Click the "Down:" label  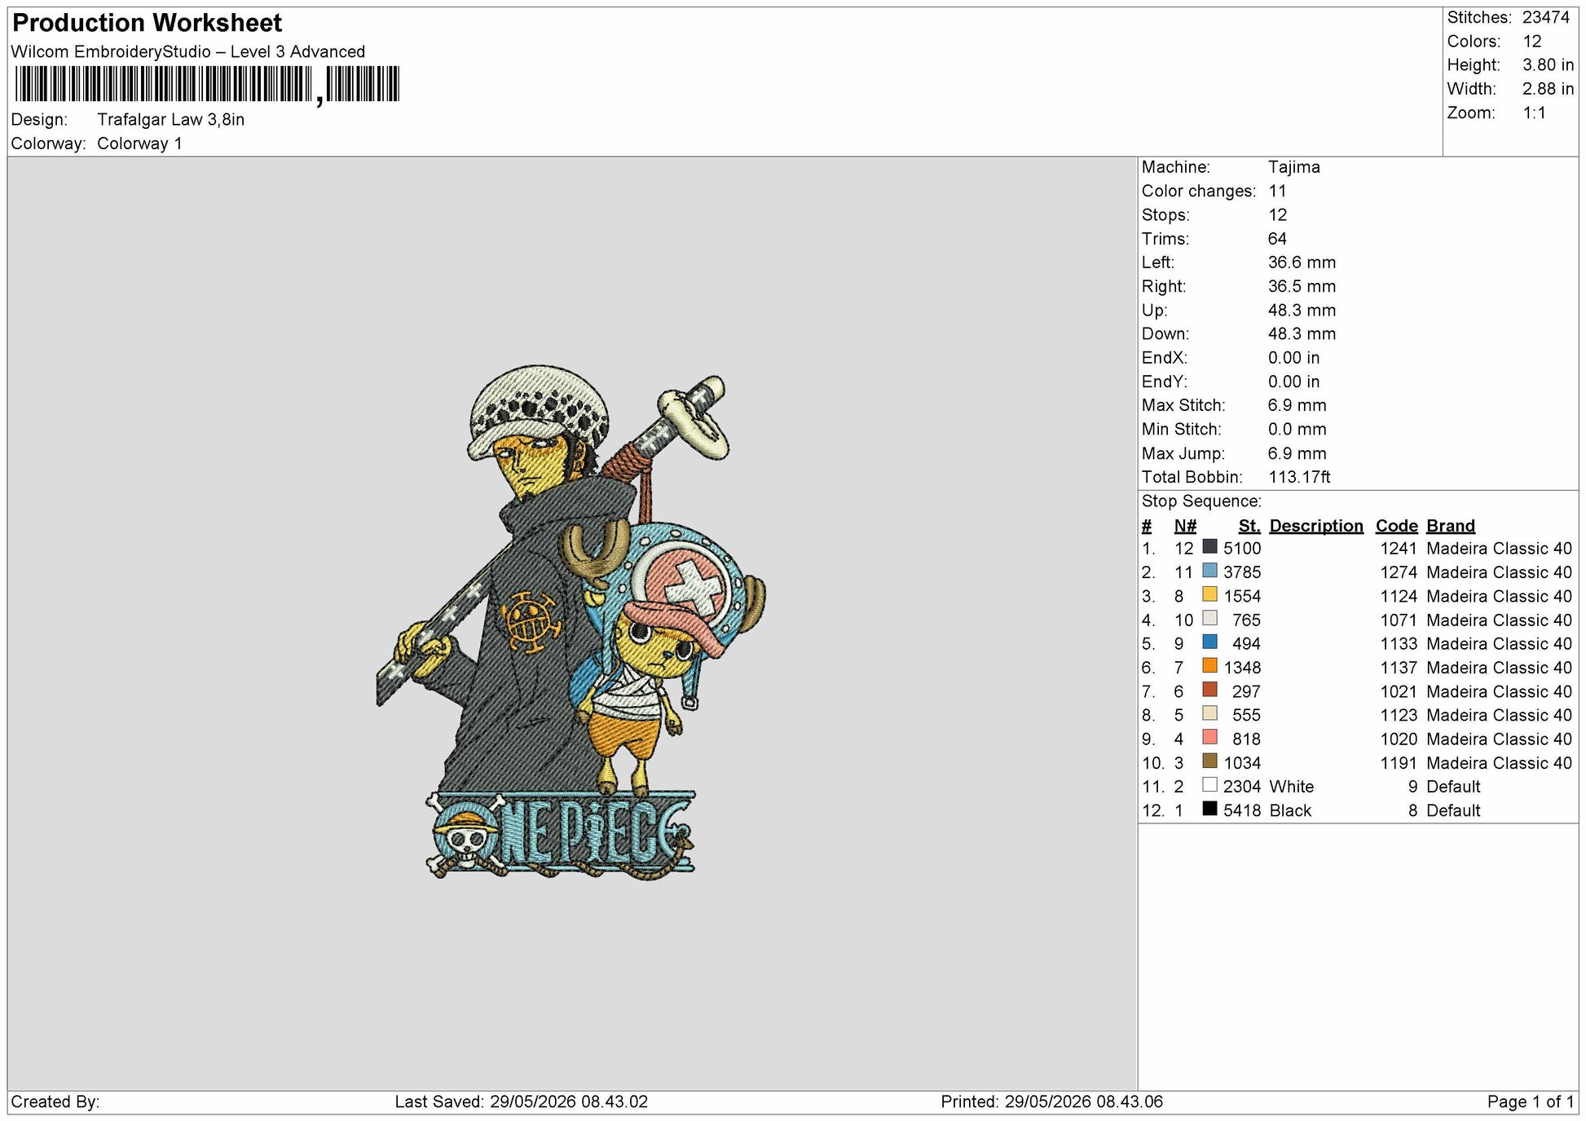pyautogui.click(x=1165, y=334)
